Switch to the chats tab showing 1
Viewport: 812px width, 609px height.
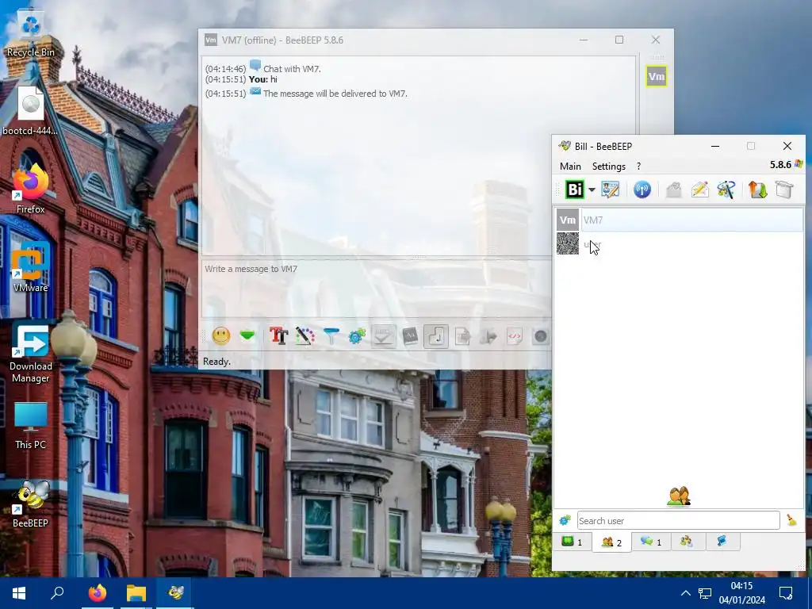[x=651, y=542]
